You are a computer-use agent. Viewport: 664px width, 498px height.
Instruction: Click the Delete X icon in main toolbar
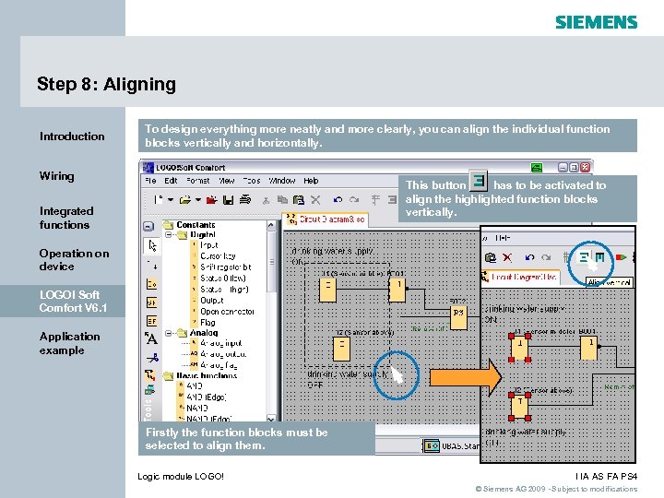click(315, 200)
